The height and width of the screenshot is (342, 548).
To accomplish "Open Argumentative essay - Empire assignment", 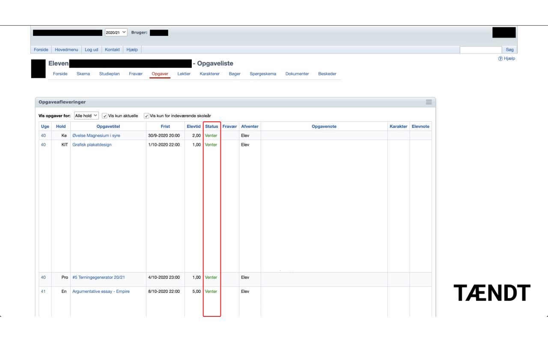I will [101, 292].
